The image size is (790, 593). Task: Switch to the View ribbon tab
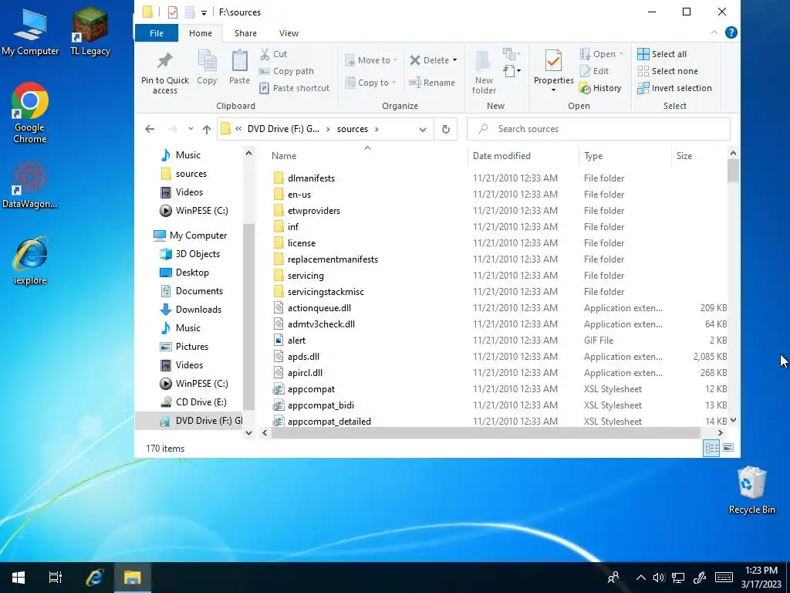289,33
